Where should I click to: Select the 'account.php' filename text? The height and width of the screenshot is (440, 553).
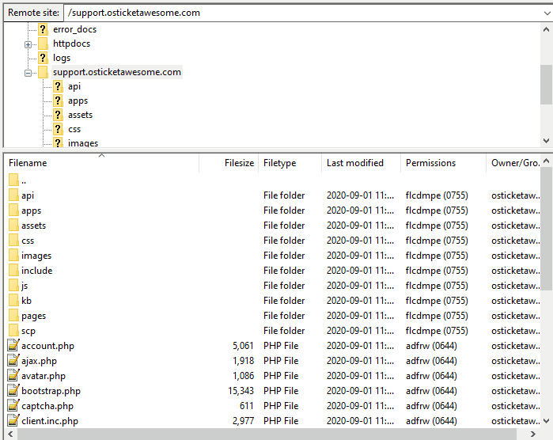click(47, 346)
